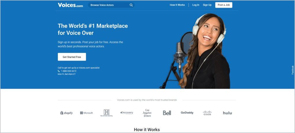Viewport: 295px width, 133px height.
Task: Open the Sign Up link
Action: (207, 5)
